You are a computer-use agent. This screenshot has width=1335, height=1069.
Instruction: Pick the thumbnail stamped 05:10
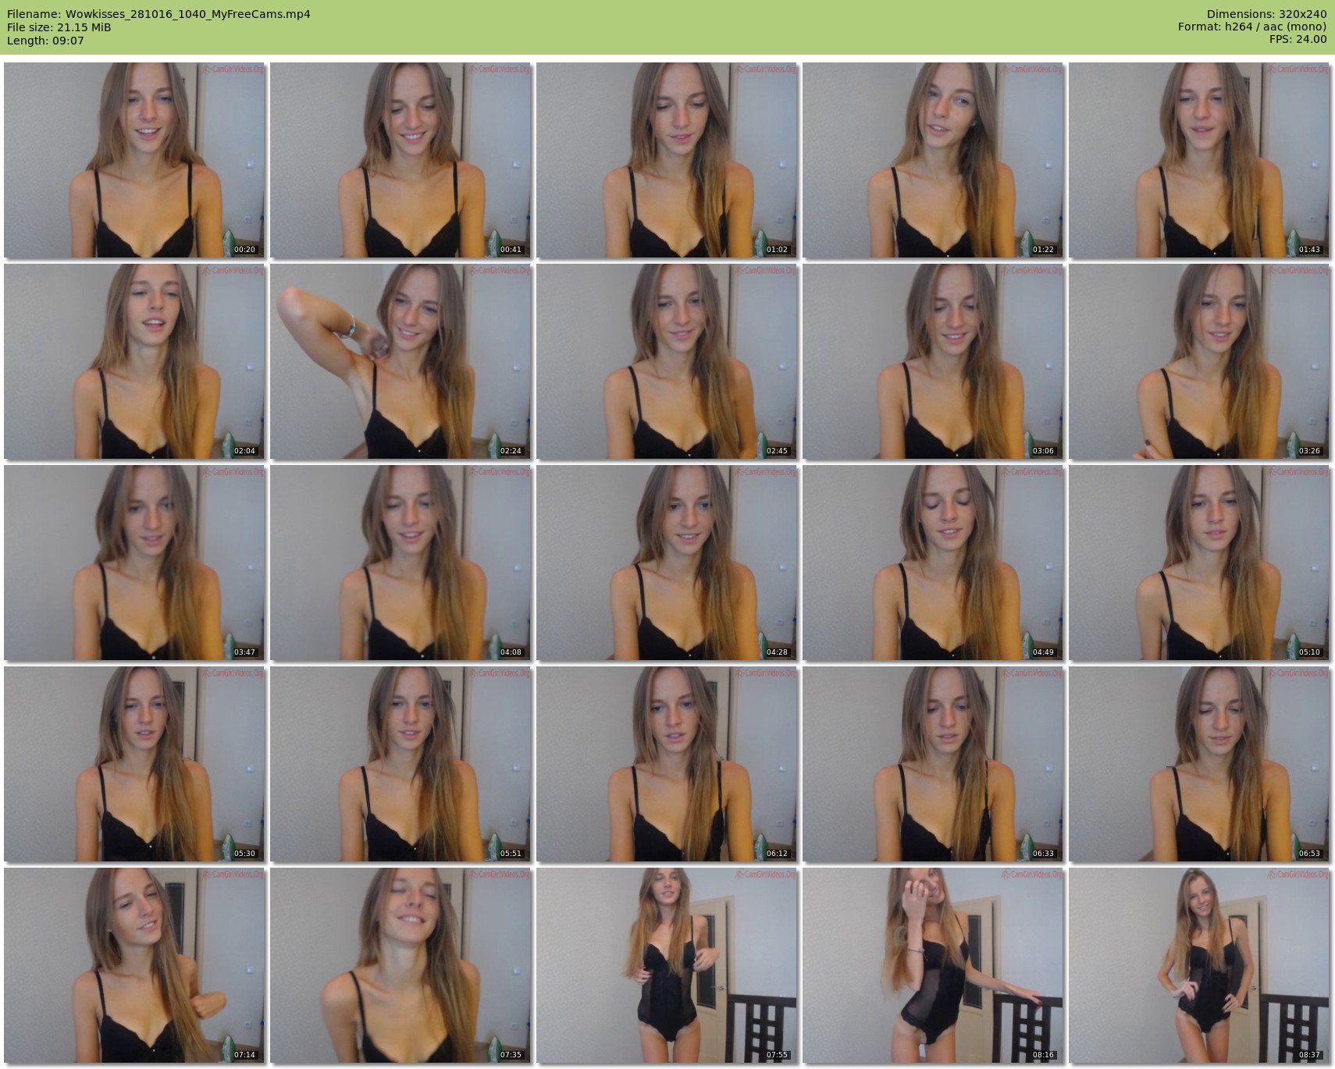pyautogui.click(x=1199, y=563)
